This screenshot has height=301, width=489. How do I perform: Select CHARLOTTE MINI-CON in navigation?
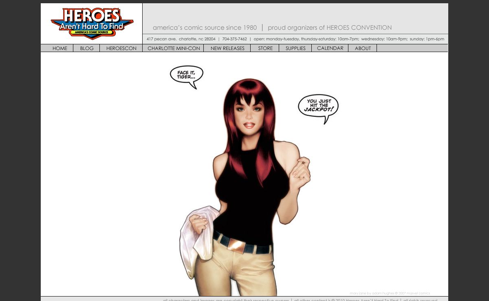pos(174,48)
